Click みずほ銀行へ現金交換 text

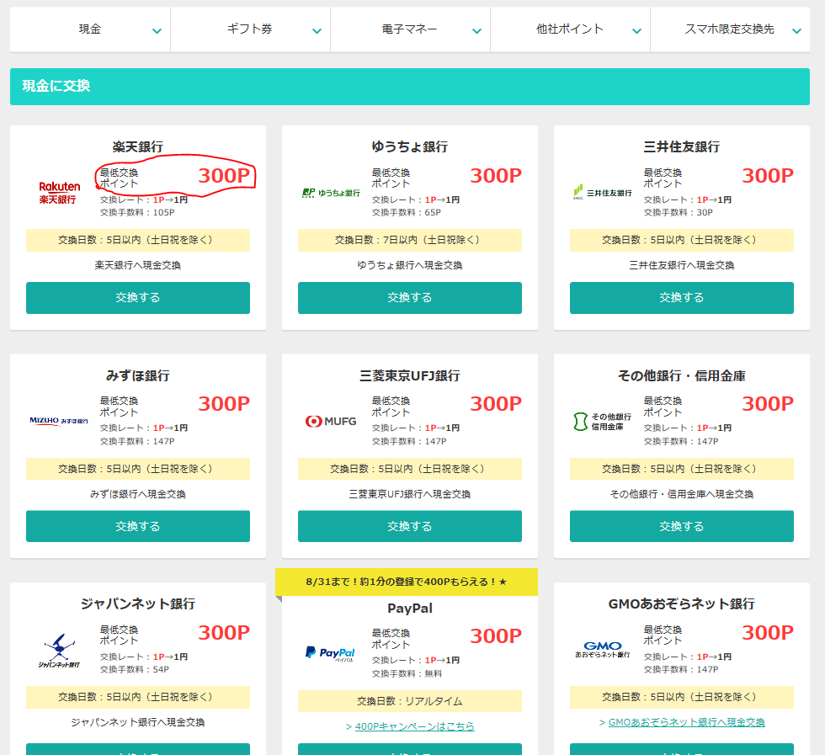click(x=138, y=494)
